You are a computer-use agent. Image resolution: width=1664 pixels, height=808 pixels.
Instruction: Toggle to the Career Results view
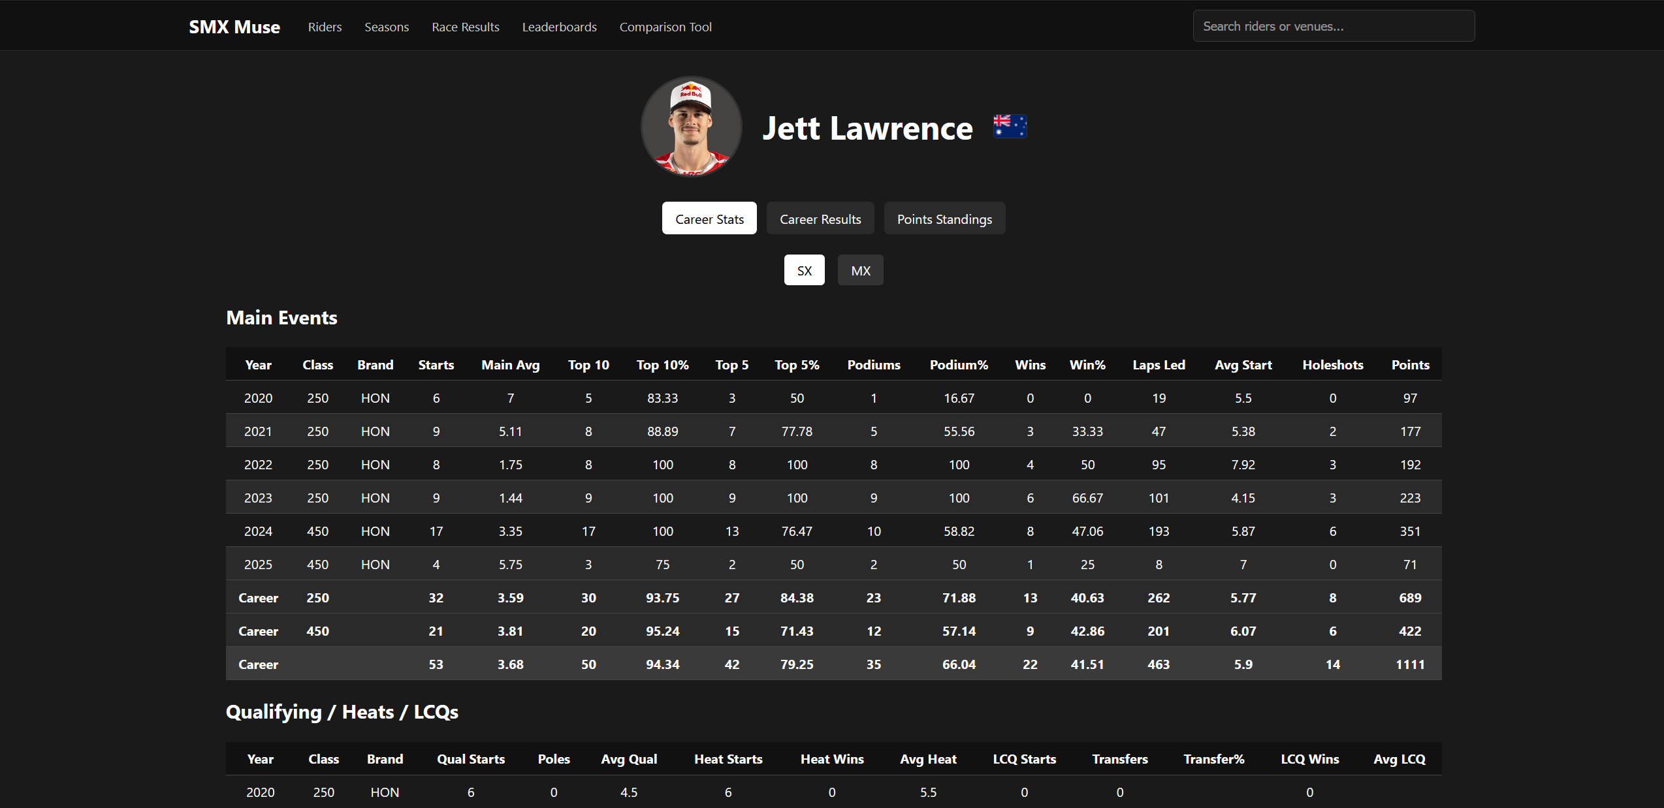pyautogui.click(x=820, y=218)
